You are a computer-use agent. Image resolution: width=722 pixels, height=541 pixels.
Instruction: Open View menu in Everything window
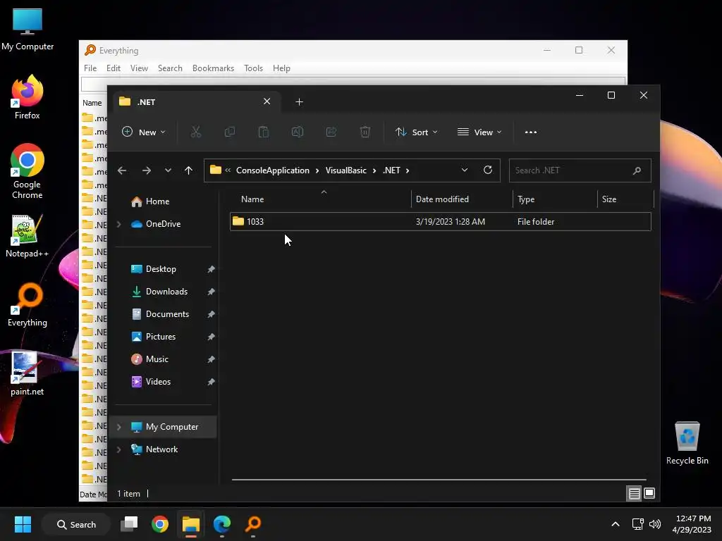(x=139, y=68)
